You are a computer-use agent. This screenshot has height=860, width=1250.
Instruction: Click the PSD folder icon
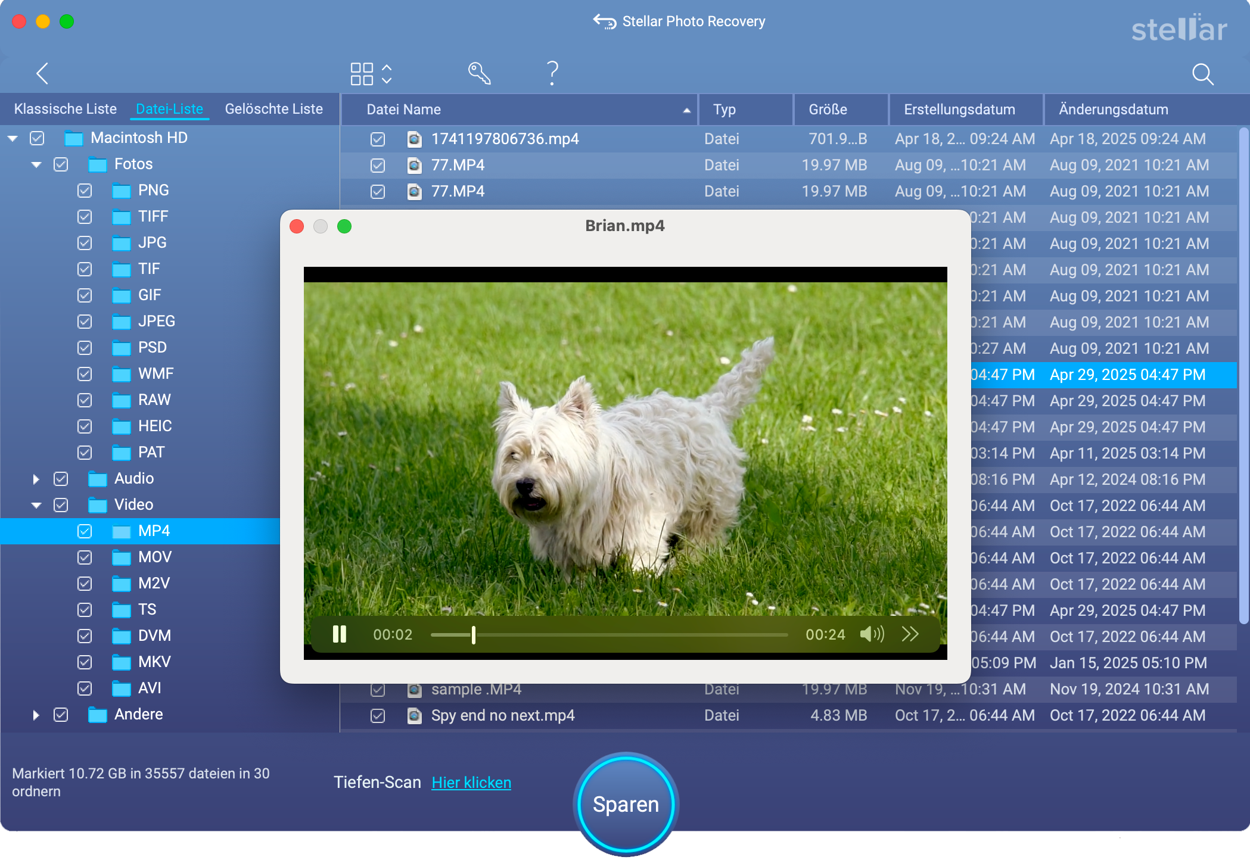(x=122, y=348)
